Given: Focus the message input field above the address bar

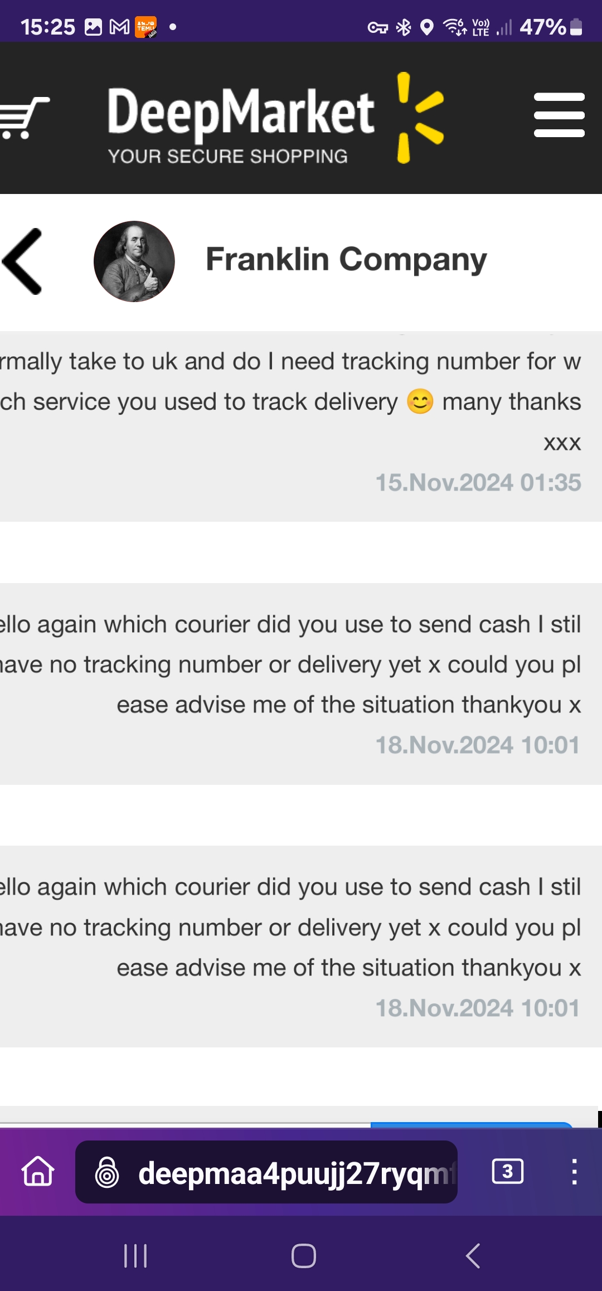Looking at the screenshot, I should (185, 1124).
